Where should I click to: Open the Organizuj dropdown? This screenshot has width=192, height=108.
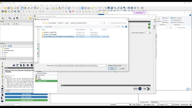(39, 27)
